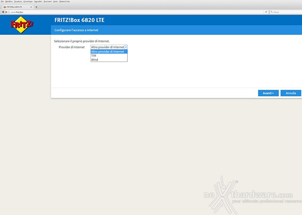Screen dimensions: 302x215
Task: Open the File menu
Action: 2,2
